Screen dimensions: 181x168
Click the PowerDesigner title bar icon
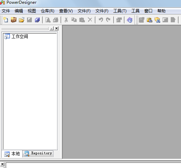click(2, 2)
